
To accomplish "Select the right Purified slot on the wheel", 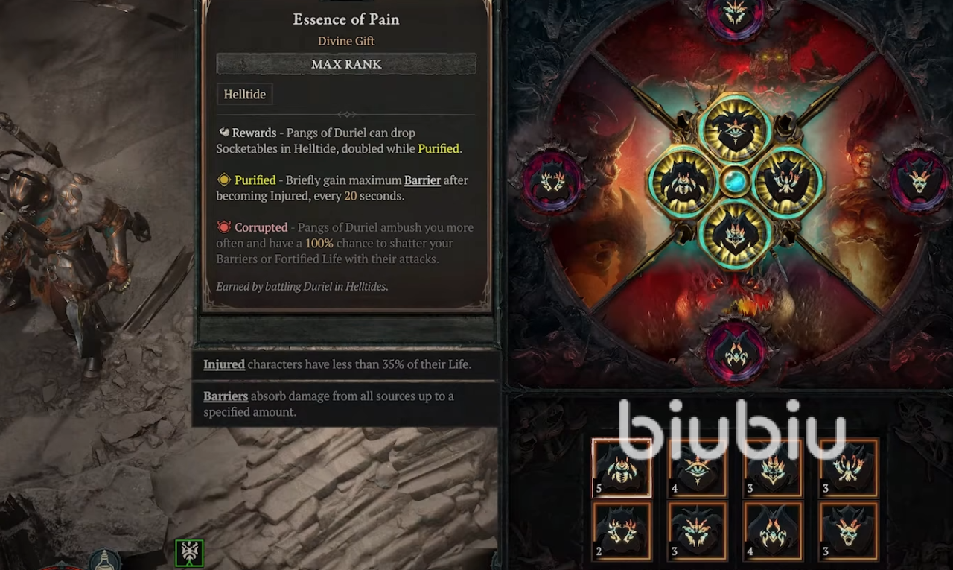I will [786, 183].
